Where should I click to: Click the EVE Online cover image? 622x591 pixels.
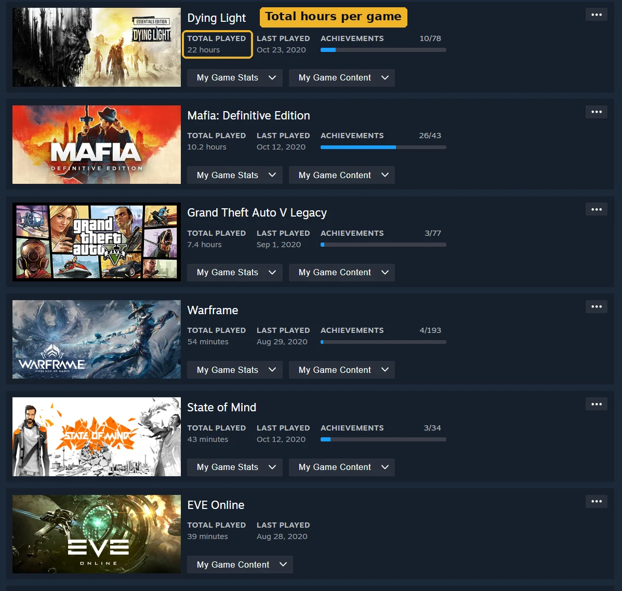pos(97,534)
